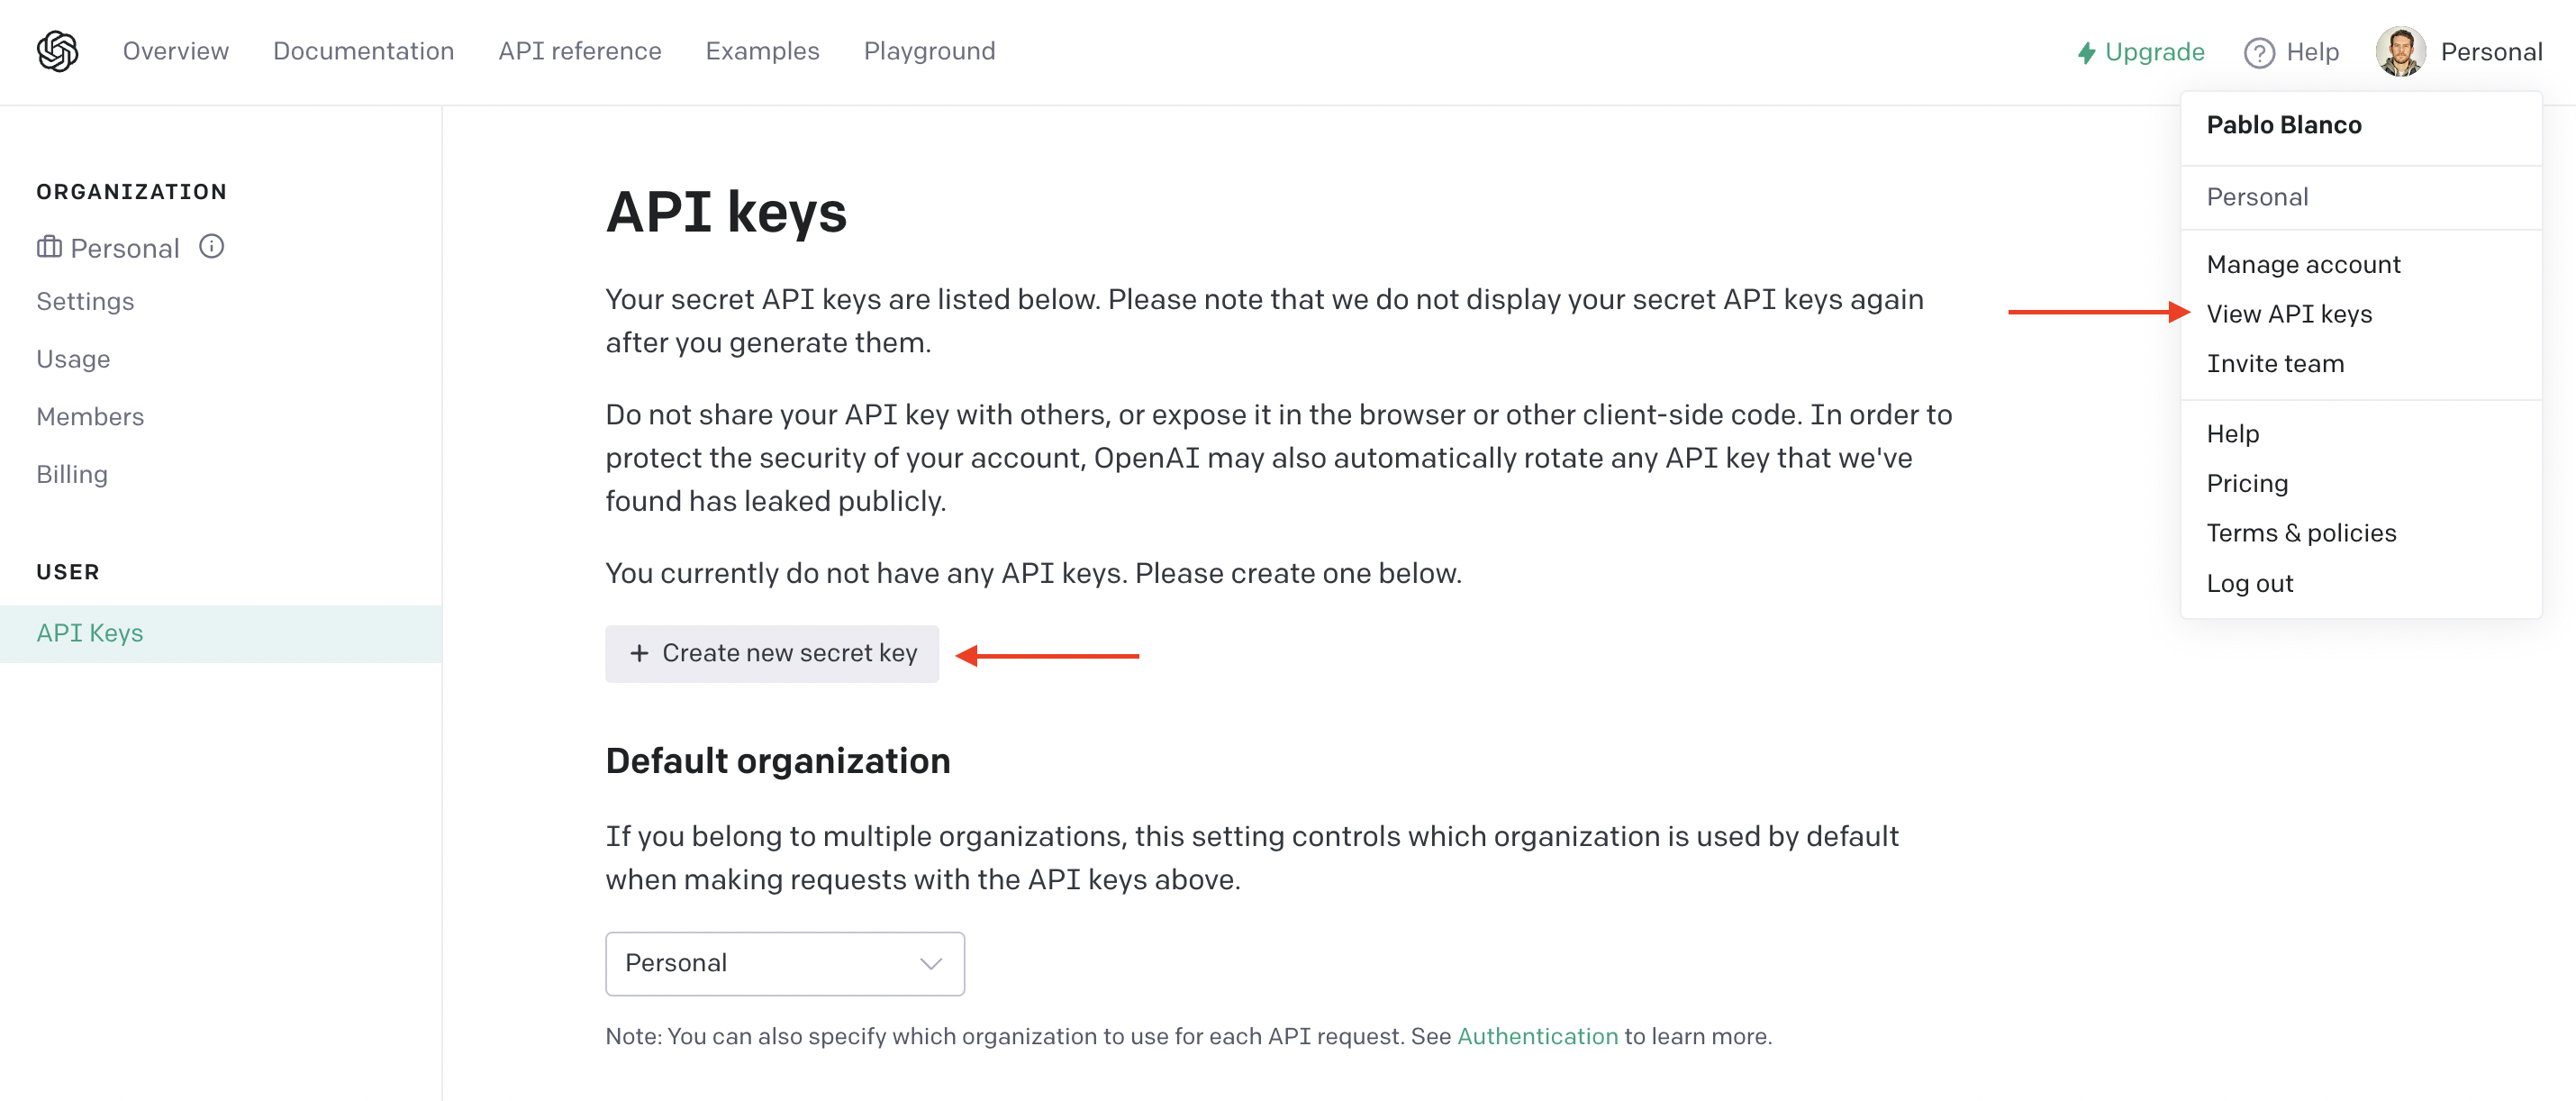
Task: Expand the dropdown chevron for default organization
Action: pyautogui.click(x=931, y=963)
